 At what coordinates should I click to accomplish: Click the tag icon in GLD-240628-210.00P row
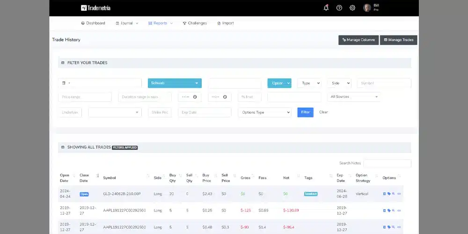tap(389, 194)
